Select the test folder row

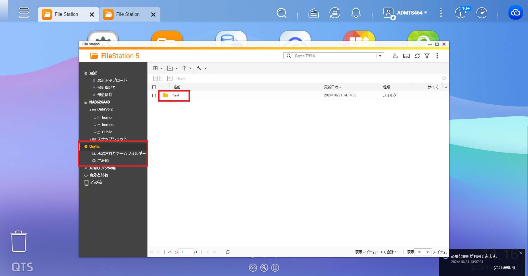tap(298, 96)
